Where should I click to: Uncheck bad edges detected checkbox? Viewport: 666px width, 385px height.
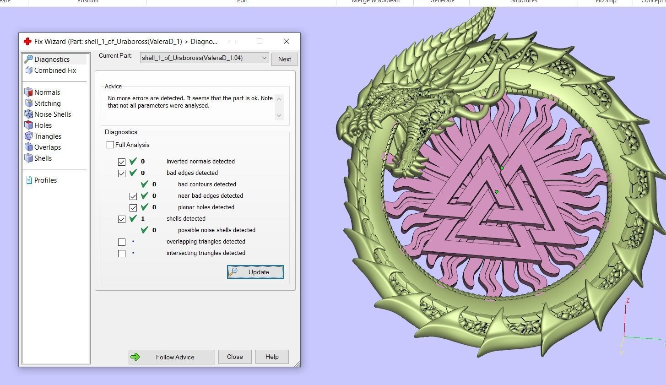122,173
